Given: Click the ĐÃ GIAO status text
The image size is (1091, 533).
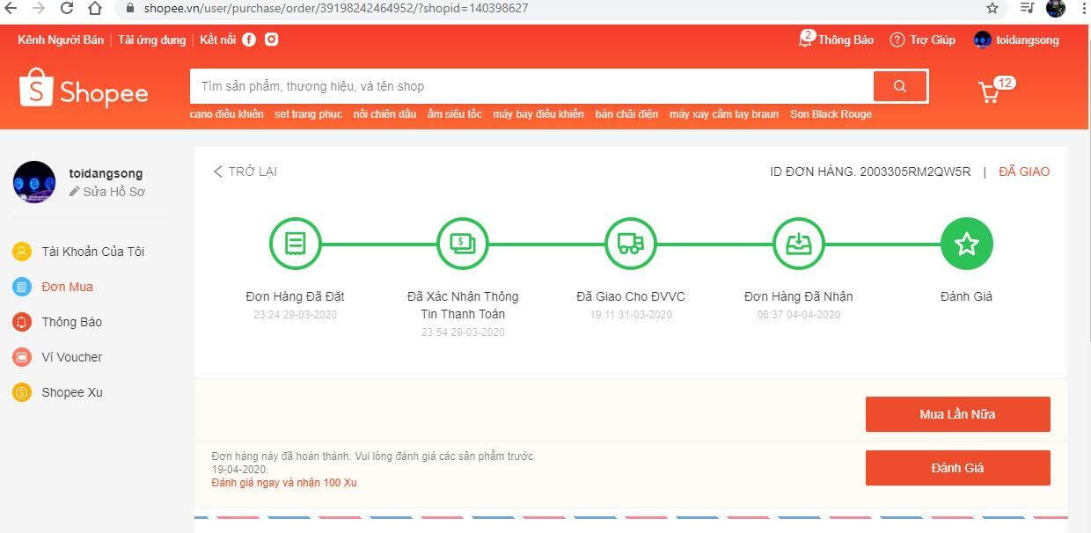Looking at the screenshot, I should pos(1024,172).
